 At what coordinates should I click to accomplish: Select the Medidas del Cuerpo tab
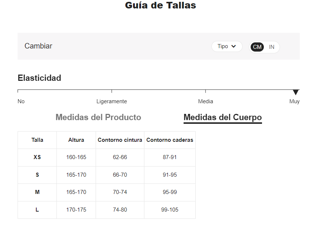[x=222, y=117]
